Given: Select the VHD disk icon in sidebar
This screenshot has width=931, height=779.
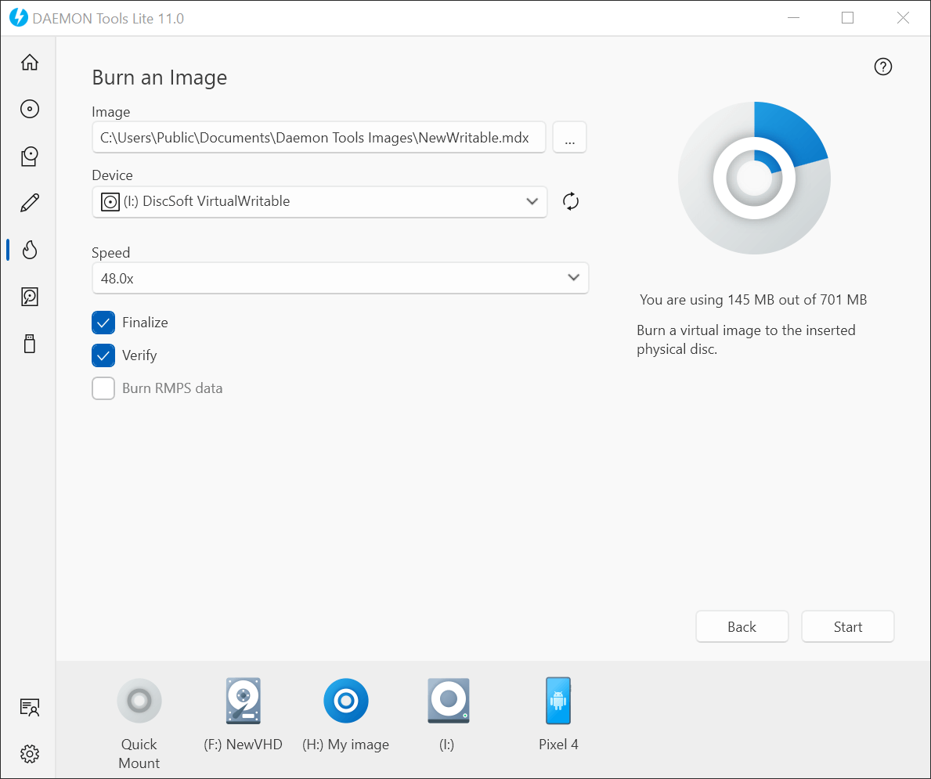Looking at the screenshot, I should point(29,297).
